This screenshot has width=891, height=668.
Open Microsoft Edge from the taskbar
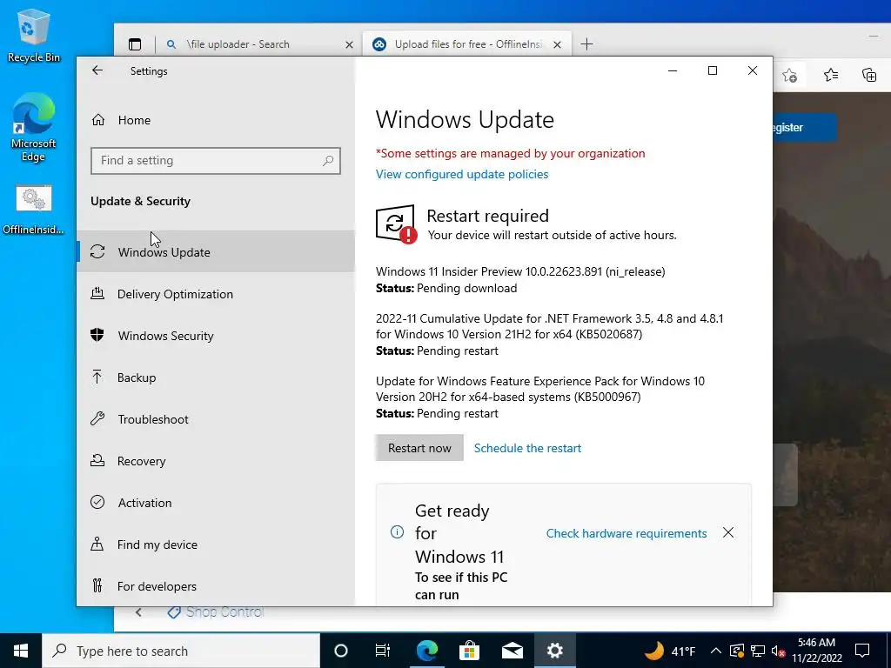(426, 651)
